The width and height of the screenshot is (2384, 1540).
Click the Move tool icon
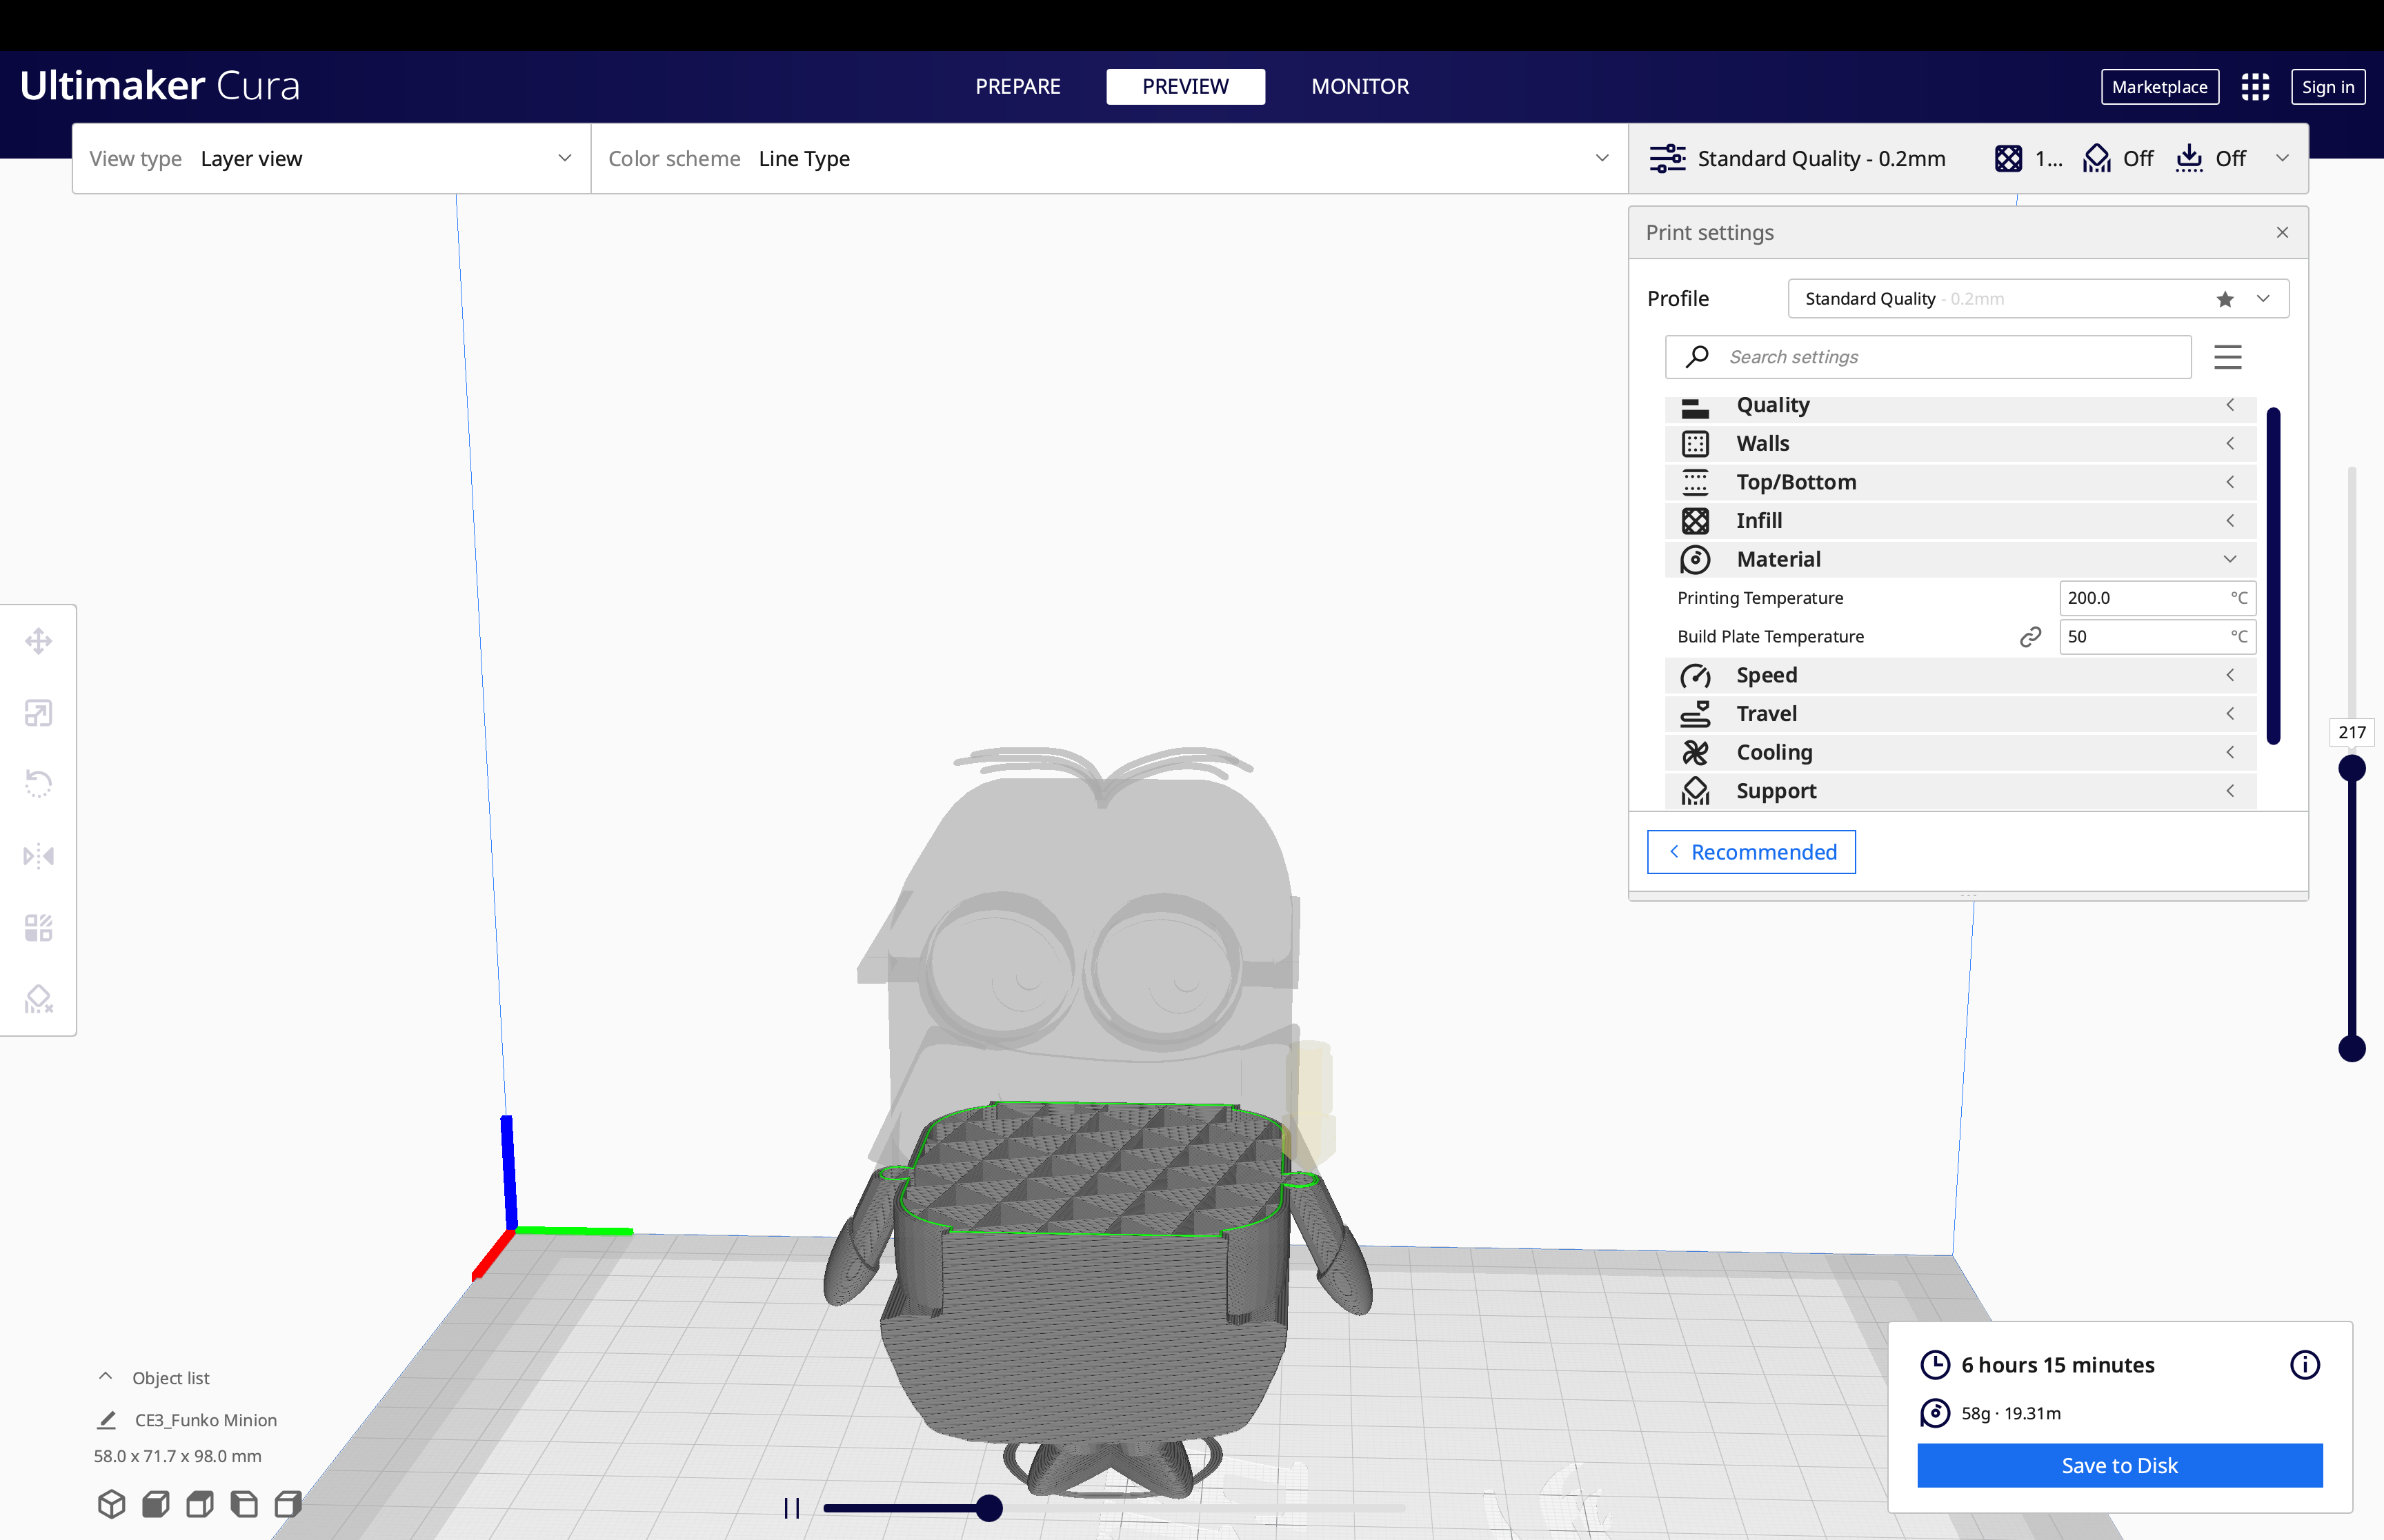pyautogui.click(x=38, y=640)
